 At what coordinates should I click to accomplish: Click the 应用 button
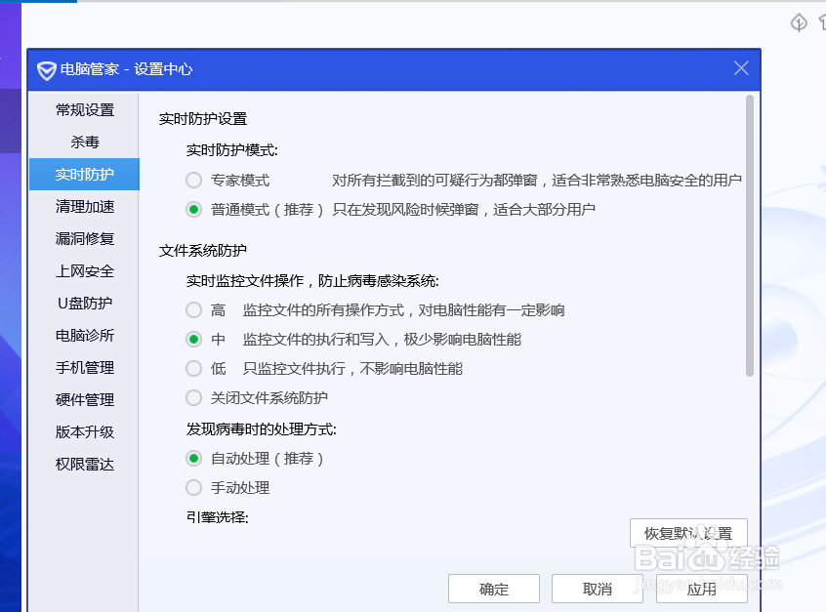pyautogui.click(x=702, y=589)
